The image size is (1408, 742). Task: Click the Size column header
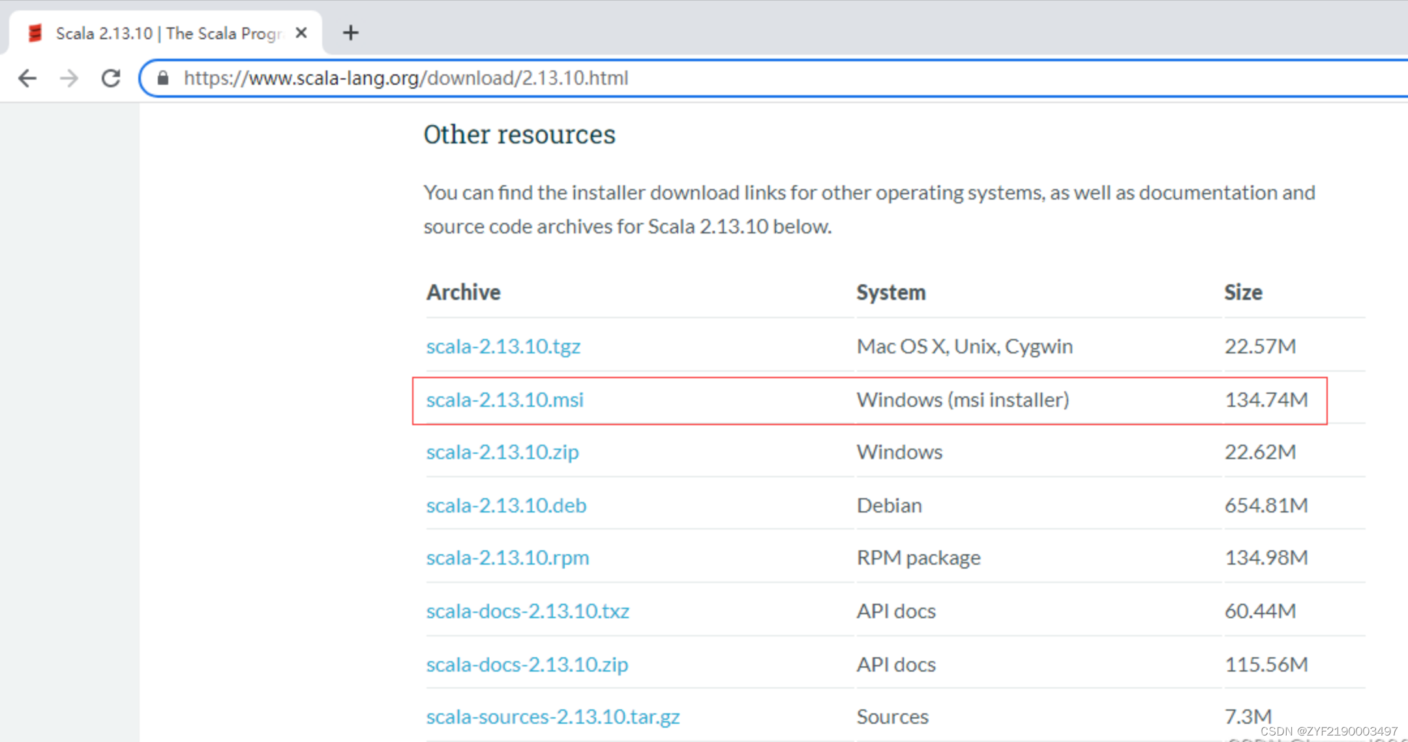click(x=1243, y=292)
